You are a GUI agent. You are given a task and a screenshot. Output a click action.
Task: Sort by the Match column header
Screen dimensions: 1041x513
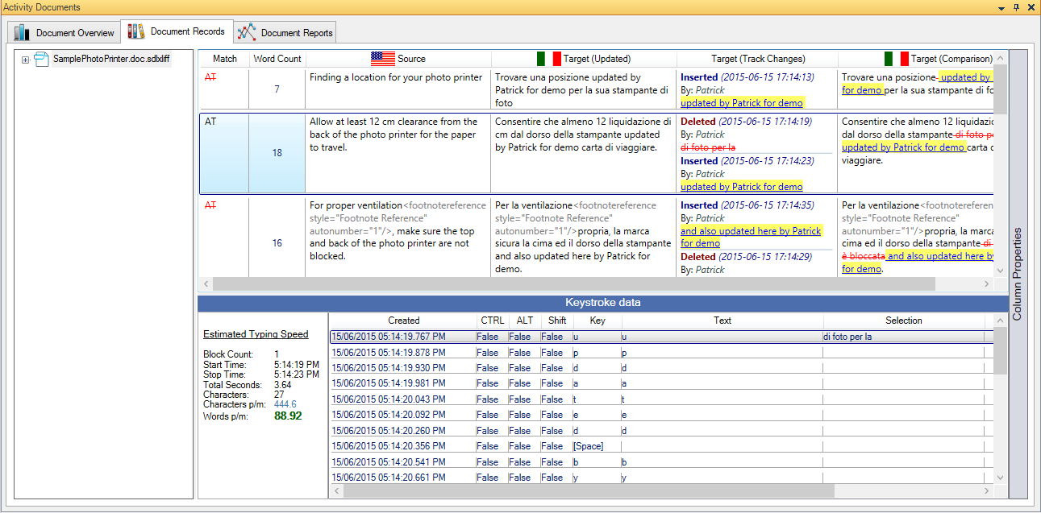pyautogui.click(x=225, y=59)
